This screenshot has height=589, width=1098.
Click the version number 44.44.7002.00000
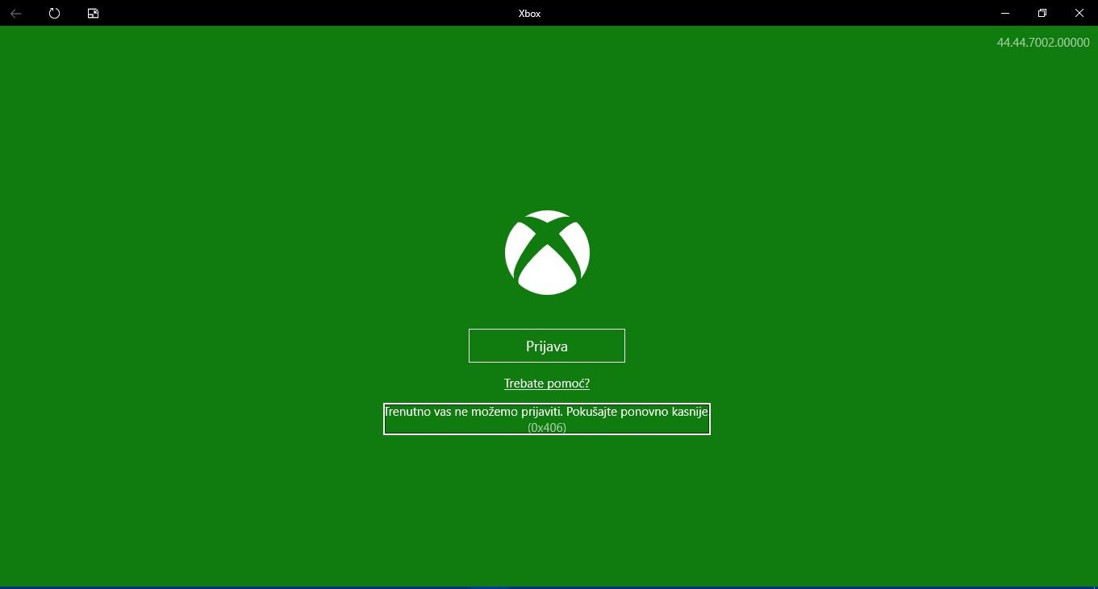(x=1043, y=43)
